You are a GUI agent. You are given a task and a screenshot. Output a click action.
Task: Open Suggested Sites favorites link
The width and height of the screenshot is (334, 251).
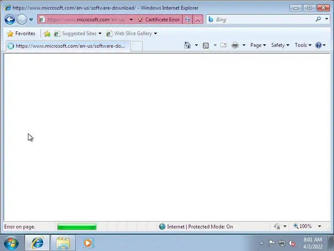click(x=75, y=33)
